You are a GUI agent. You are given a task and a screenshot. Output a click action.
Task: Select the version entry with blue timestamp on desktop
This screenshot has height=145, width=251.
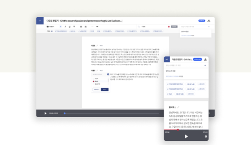click(x=195, y=34)
